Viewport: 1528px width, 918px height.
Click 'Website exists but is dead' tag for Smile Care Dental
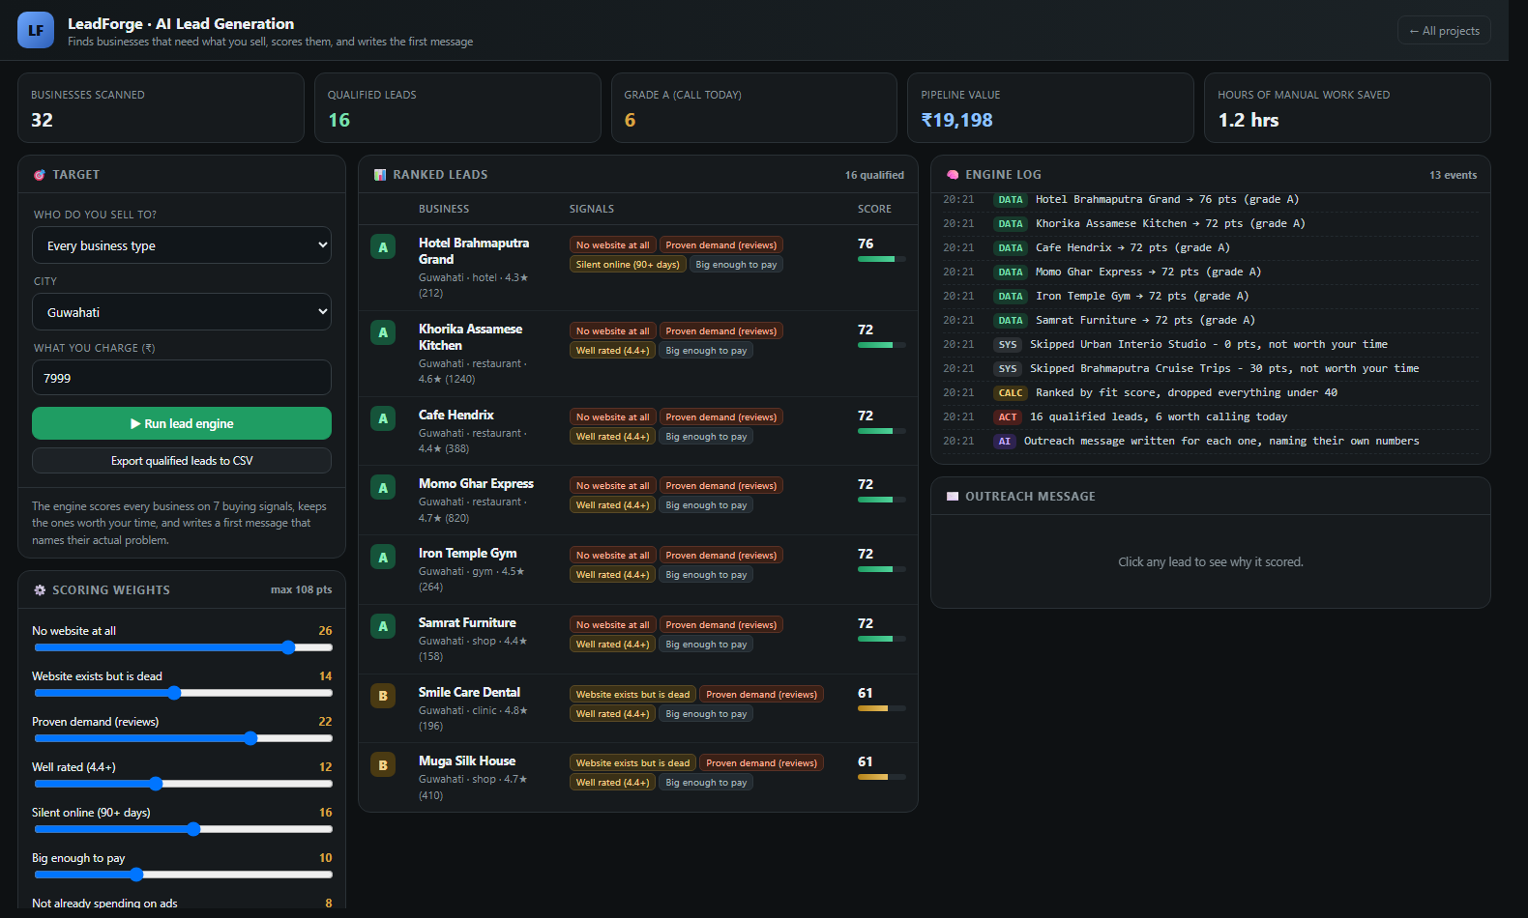632,695
